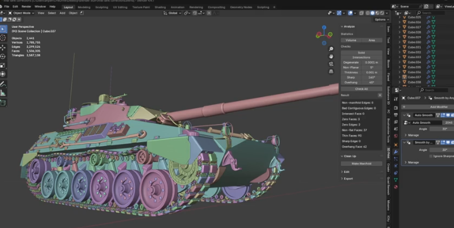Image resolution: width=454 pixels, height=228 pixels.
Task: Toggle snapping magnet in viewport header
Action: point(195,13)
